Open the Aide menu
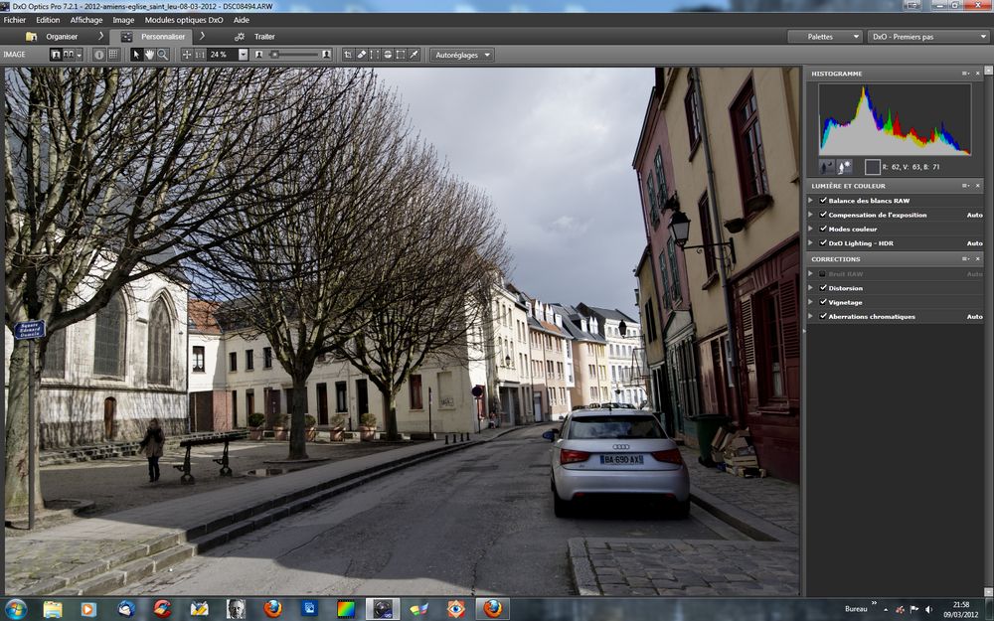This screenshot has height=621, width=994. pos(241,20)
